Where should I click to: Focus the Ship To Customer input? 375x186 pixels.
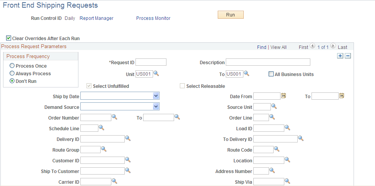point(103,171)
